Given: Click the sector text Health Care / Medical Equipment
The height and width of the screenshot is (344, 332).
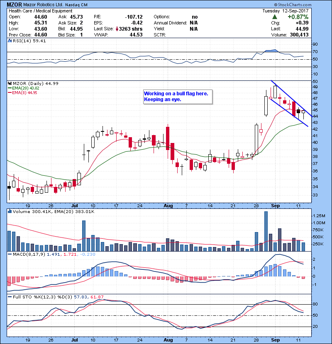Looking at the screenshot, I should coord(40,11).
